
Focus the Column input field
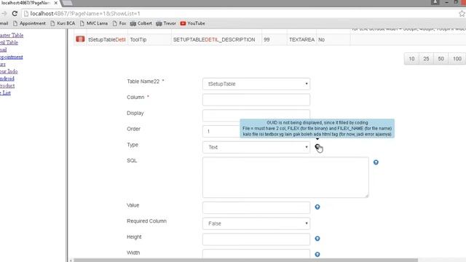point(256,100)
